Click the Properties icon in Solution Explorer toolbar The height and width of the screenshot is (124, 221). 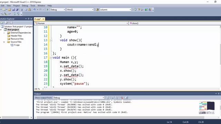tap(2, 23)
